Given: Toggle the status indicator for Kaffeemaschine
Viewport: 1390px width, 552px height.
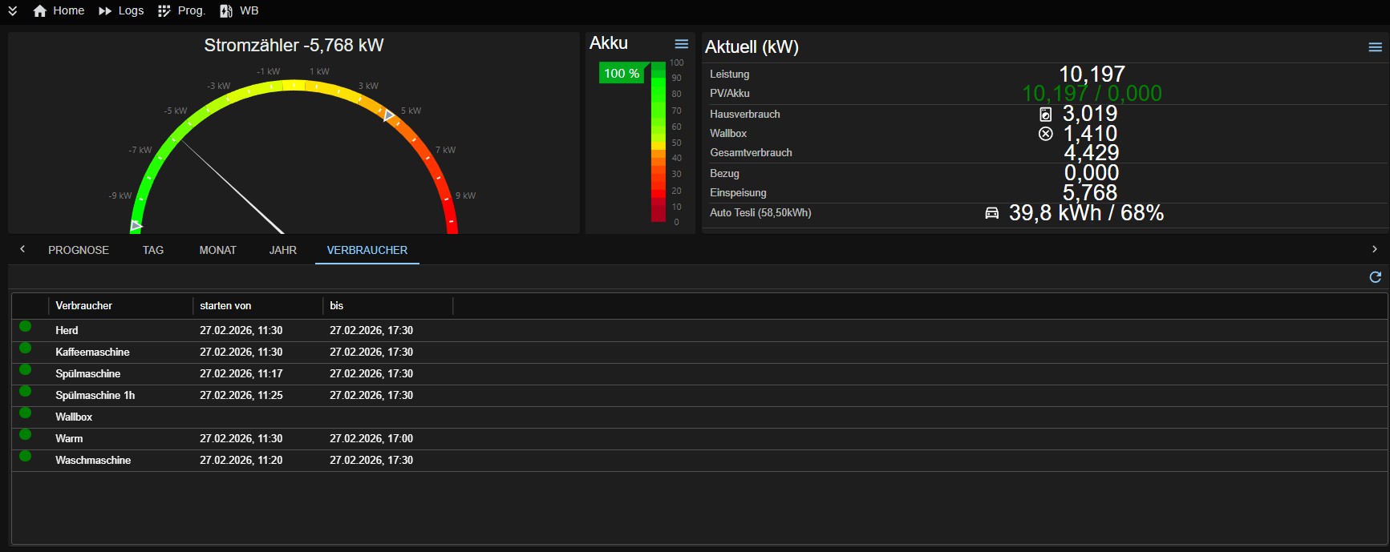Looking at the screenshot, I should click(x=26, y=348).
